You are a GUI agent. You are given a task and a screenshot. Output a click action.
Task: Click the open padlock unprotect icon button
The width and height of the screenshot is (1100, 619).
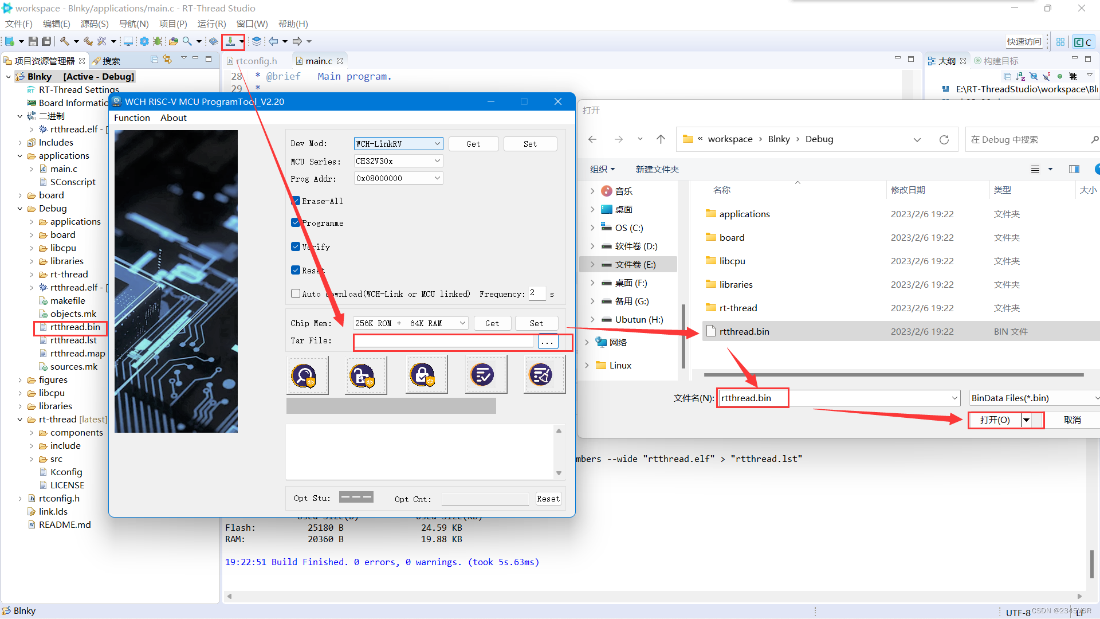pos(366,375)
